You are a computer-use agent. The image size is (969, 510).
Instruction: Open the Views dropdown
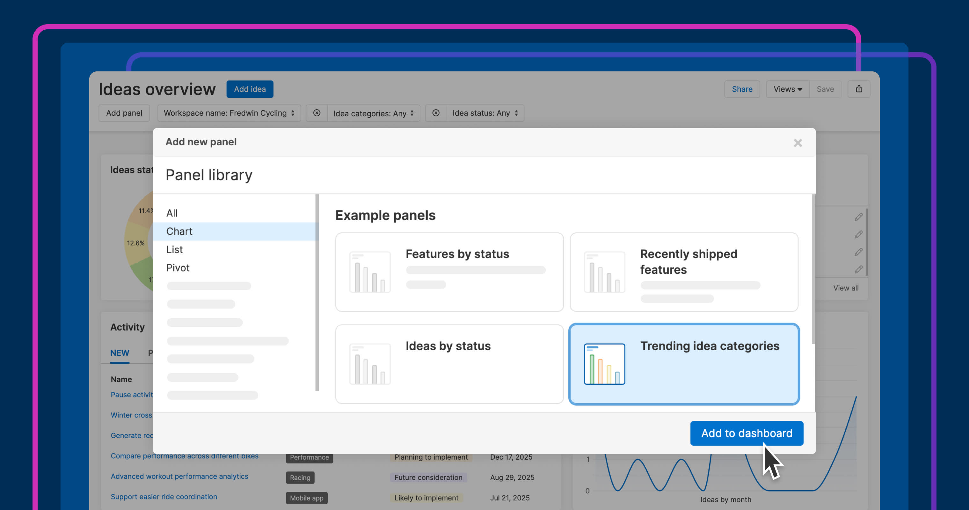click(x=787, y=89)
